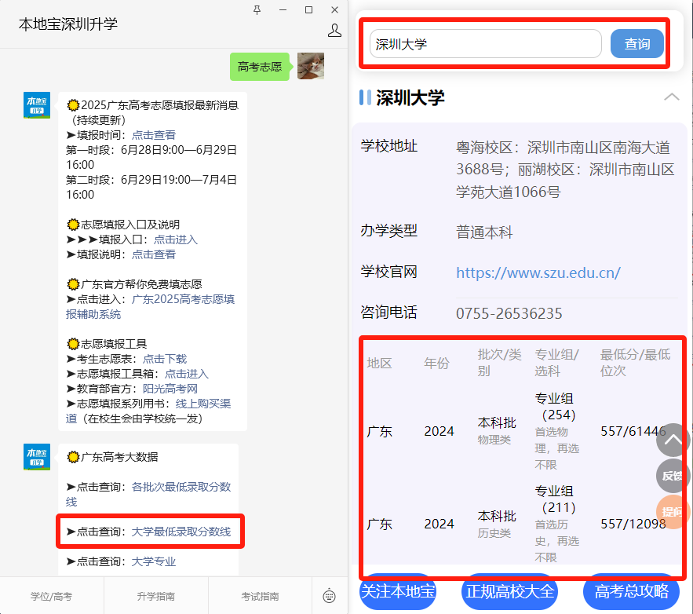Image resolution: width=693 pixels, height=614 pixels.
Task: Open the orange 提问 floating button
Action: (673, 512)
